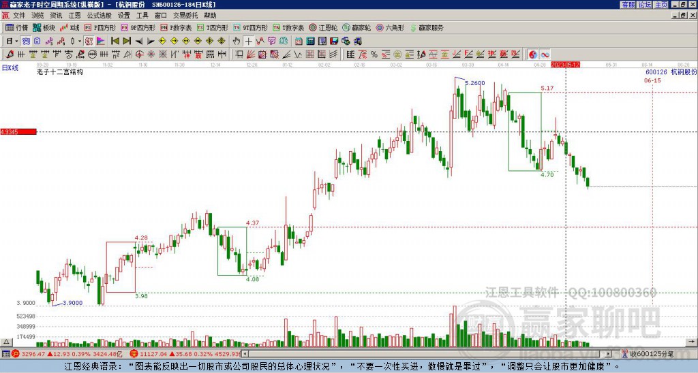Click the 收600125分笔 status item
698x373 pixels.
[x=648, y=354]
